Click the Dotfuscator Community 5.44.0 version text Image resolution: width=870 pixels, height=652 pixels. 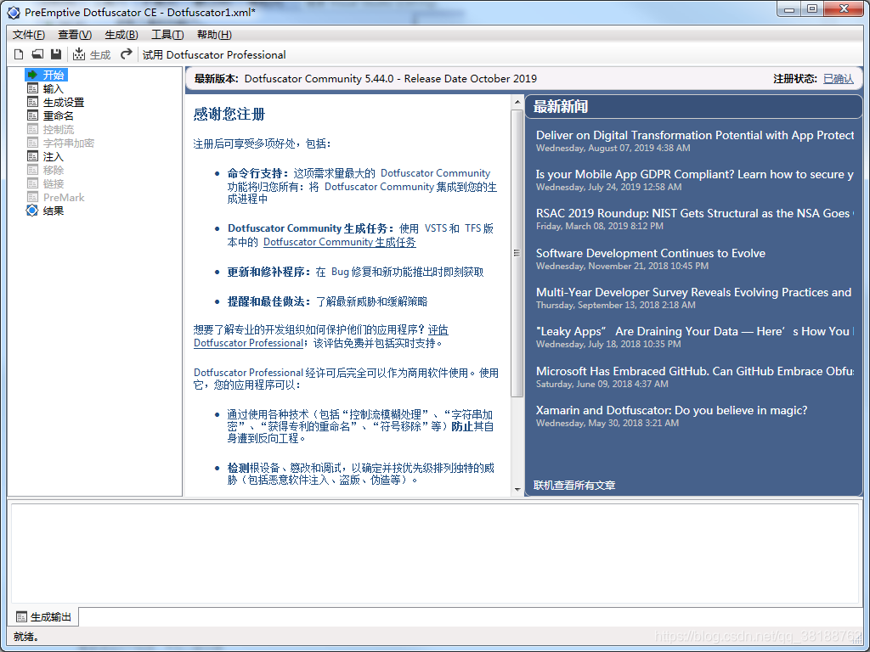tap(391, 79)
